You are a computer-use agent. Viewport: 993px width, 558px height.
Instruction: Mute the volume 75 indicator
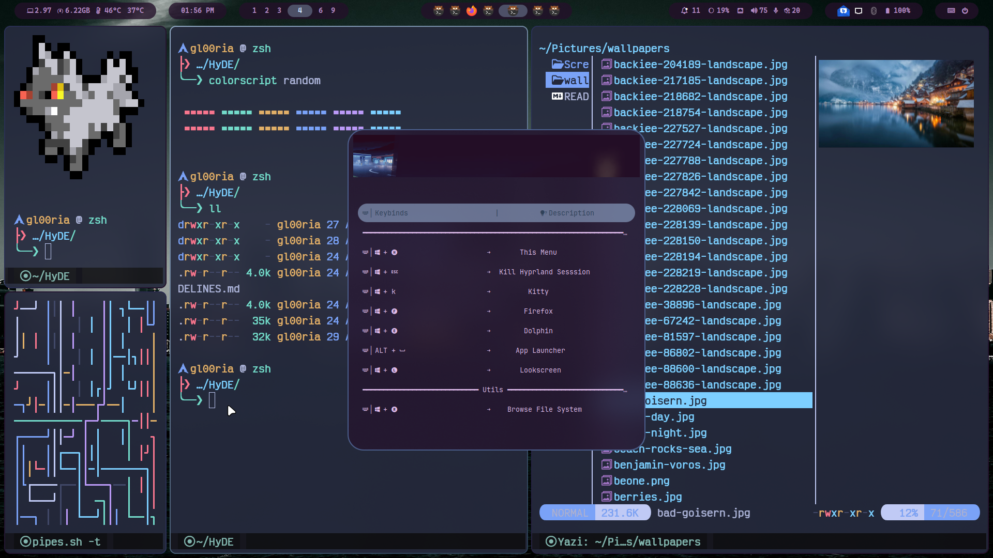759,10
